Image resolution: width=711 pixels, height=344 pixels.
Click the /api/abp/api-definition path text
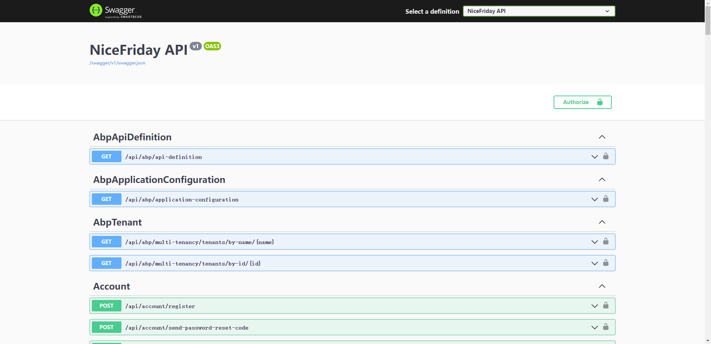click(x=164, y=157)
